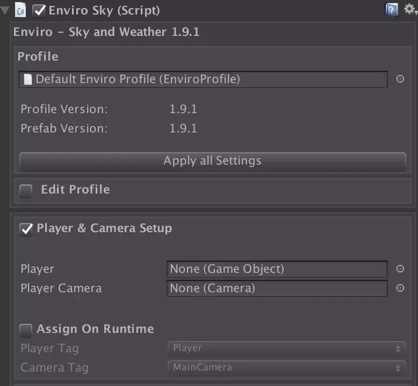Select the Default Enviro Profile object field
This screenshot has height=386, width=418.
pos(203,79)
